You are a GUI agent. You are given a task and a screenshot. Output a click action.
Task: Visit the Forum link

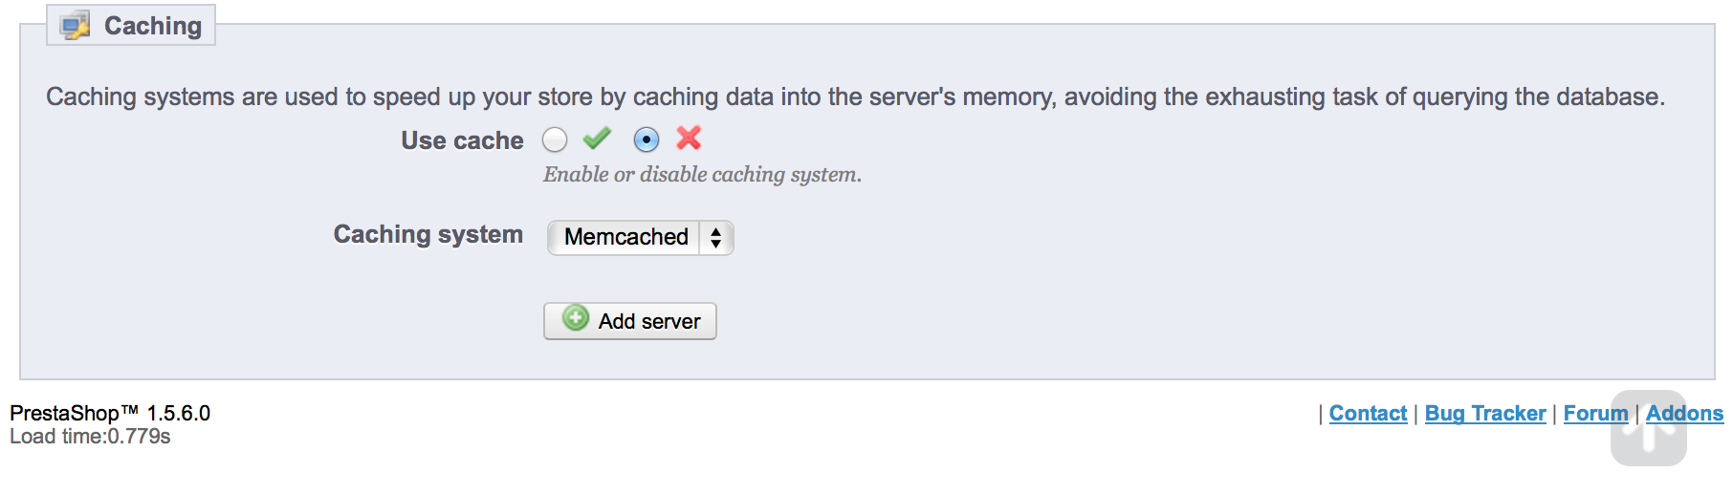(x=1594, y=414)
